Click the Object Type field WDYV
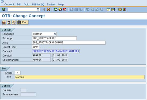Screen dimensions: 147x100 [x=36, y=47]
